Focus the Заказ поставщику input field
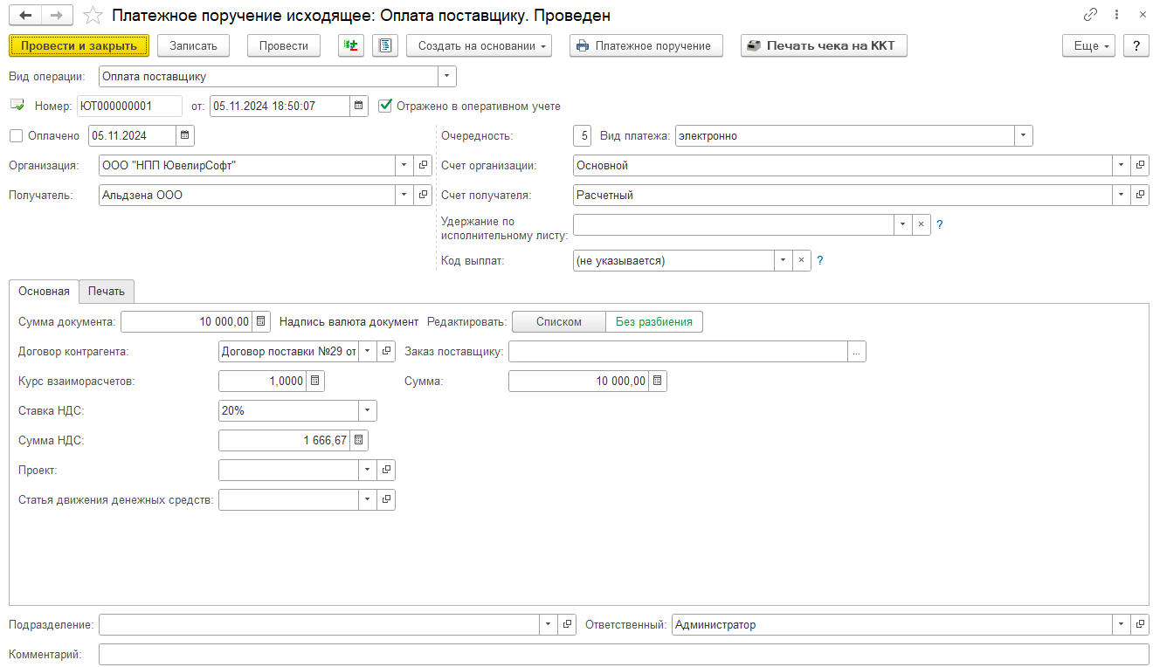 pos(678,352)
